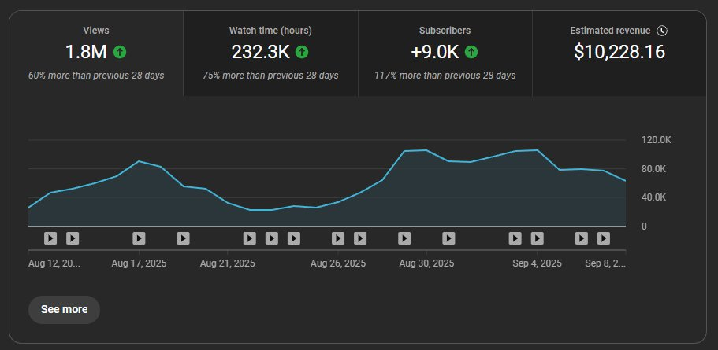Open the second video marker on the timeline
The height and width of the screenshot is (350, 718).
(x=73, y=238)
